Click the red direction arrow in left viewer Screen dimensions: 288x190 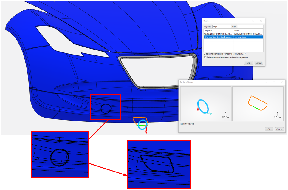click(x=198, y=109)
